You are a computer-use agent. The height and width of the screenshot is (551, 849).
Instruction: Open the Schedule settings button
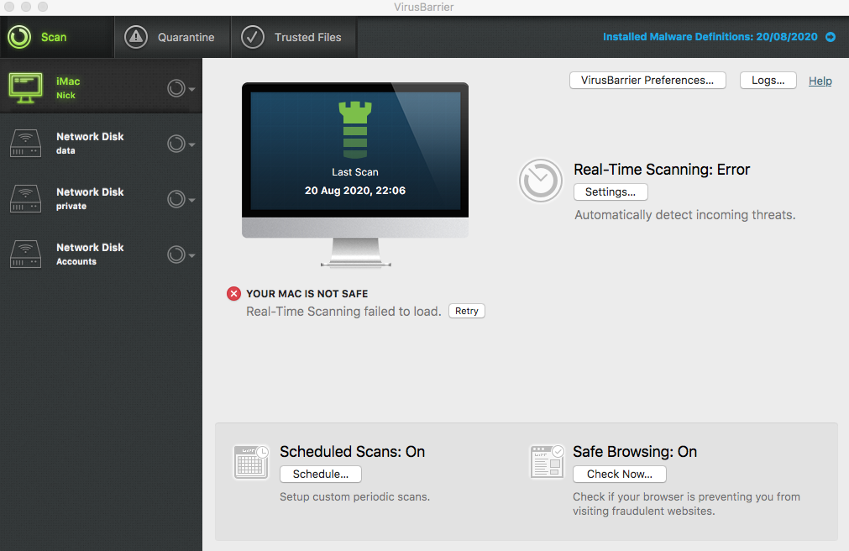321,474
